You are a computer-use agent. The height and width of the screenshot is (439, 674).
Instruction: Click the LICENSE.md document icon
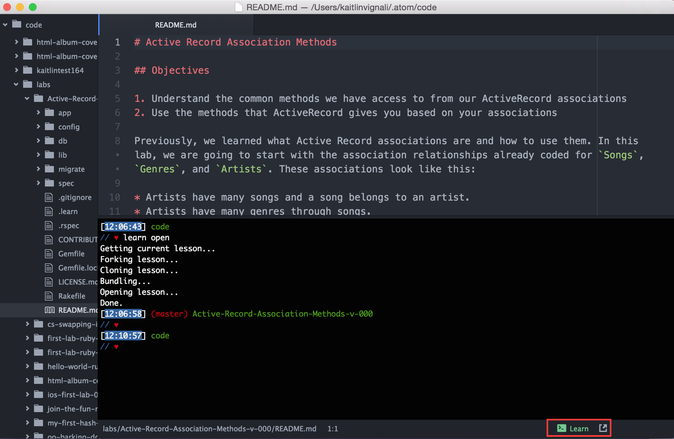point(48,282)
